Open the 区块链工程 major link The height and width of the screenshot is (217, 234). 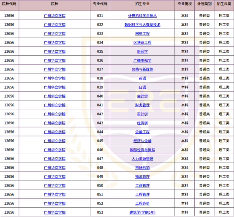tap(142, 43)
